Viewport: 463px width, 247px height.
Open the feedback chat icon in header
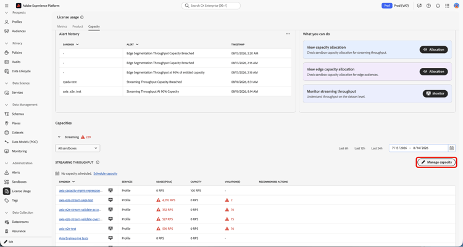coord(419,6)
